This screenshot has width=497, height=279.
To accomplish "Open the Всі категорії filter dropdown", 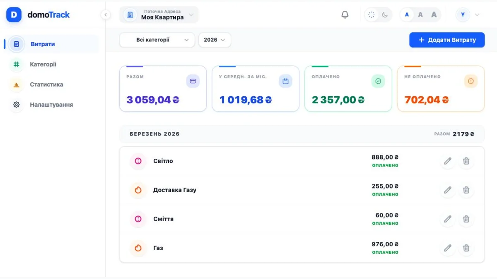I will click(157, 40).
